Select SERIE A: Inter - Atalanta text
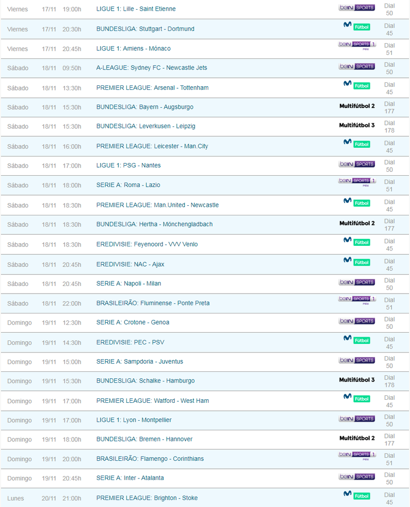 130,478
